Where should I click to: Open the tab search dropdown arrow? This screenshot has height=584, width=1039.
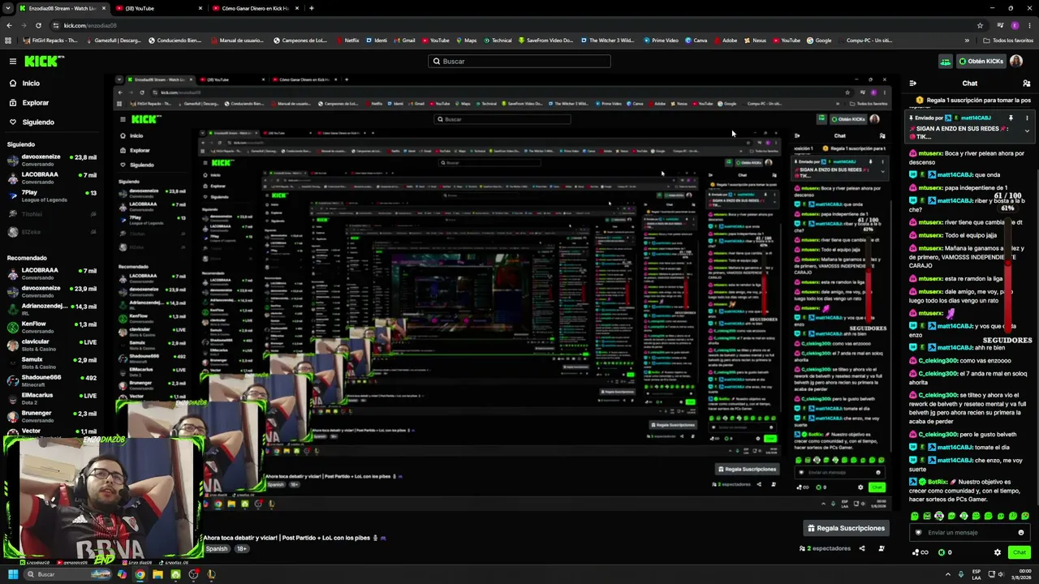[x=7, y=8]
